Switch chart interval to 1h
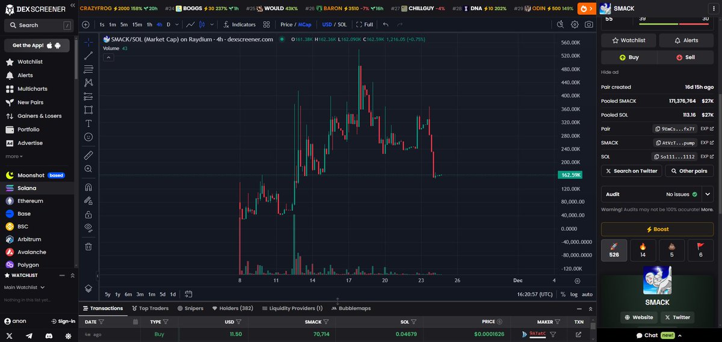 tap(150, 25)
